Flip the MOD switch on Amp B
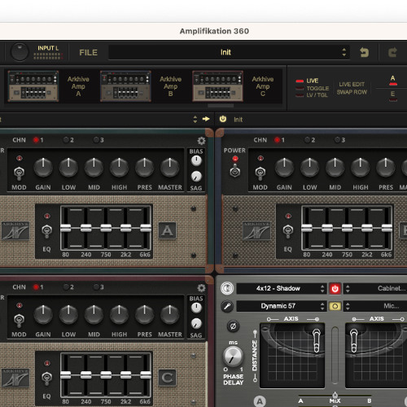The width and height of the screenshot is (407, 407). point(260,173)
